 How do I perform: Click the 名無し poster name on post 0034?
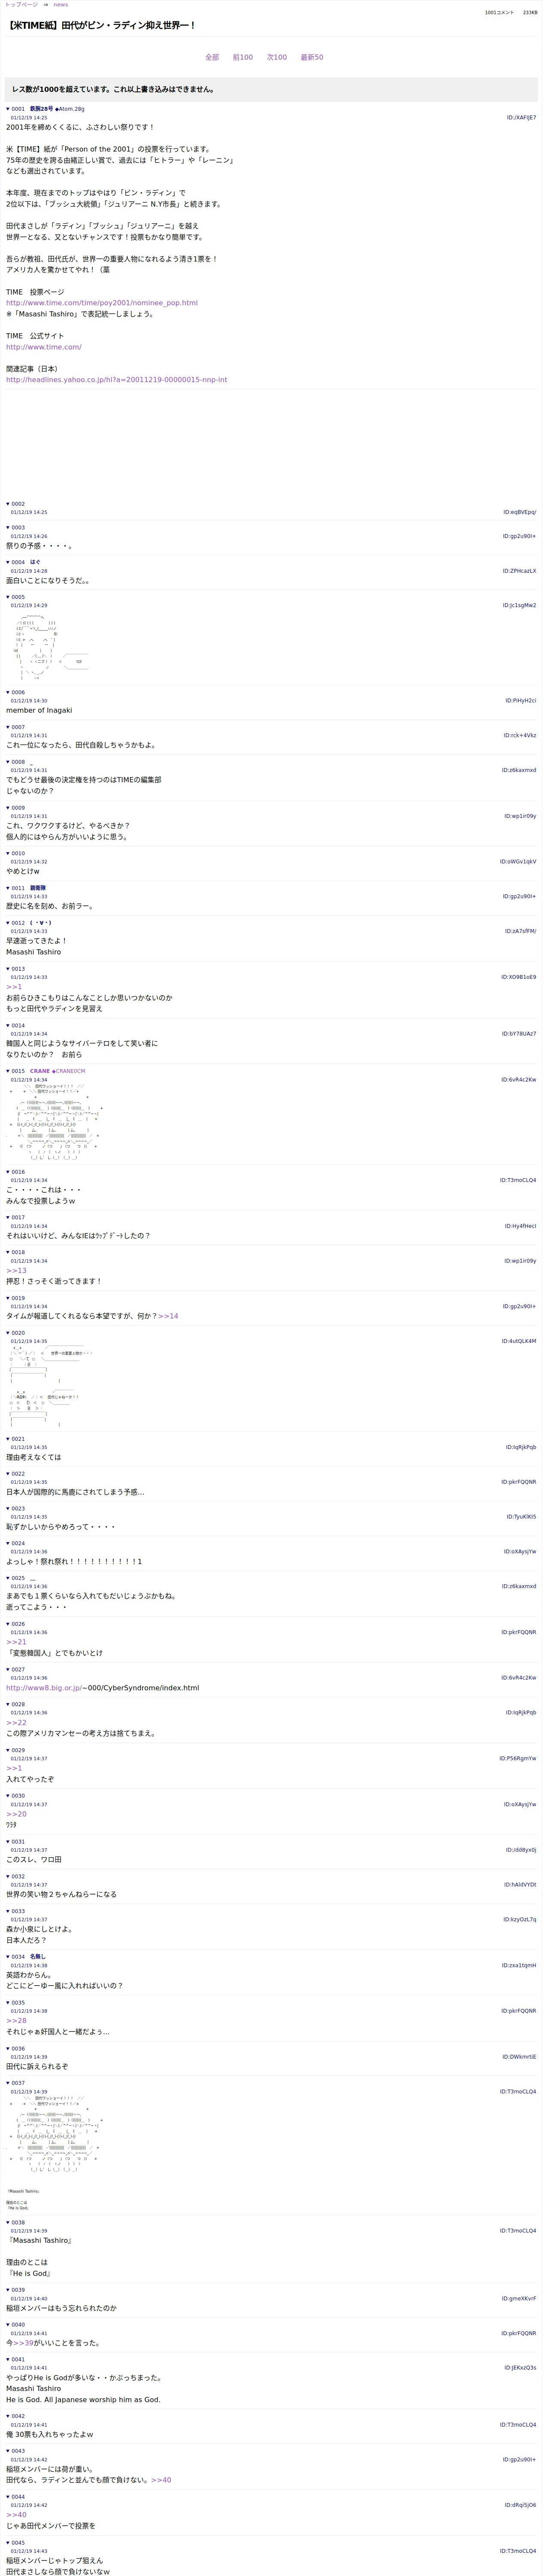(x=38, y=1957)
